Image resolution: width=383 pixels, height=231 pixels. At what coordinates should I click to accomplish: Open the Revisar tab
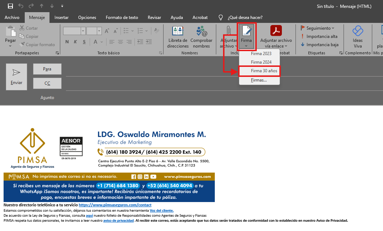(x=154, y=18)
